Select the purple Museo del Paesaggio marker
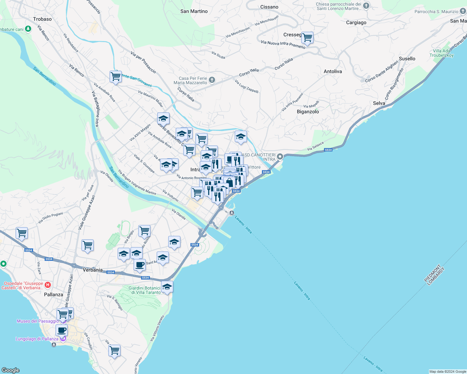467x374 pixels. click(x=63, y=320)
